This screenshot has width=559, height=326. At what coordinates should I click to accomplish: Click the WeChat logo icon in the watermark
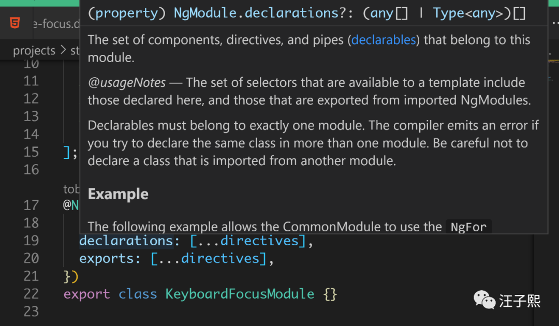coord(484,300)
